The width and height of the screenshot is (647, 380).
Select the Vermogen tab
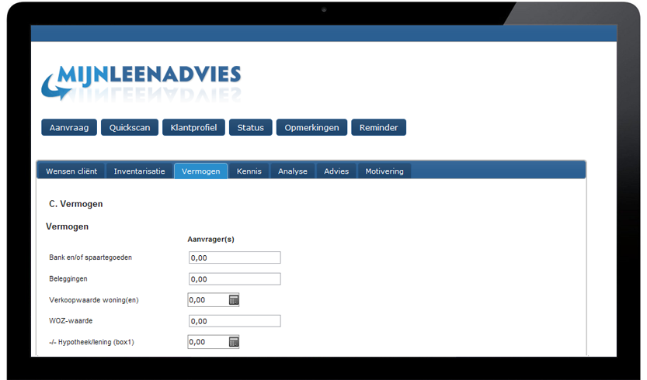(200, 171)
